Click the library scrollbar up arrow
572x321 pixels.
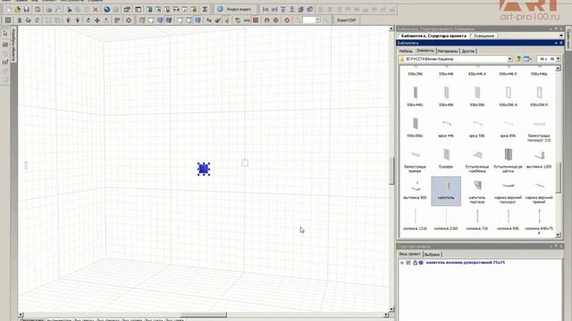coord(558,69)
